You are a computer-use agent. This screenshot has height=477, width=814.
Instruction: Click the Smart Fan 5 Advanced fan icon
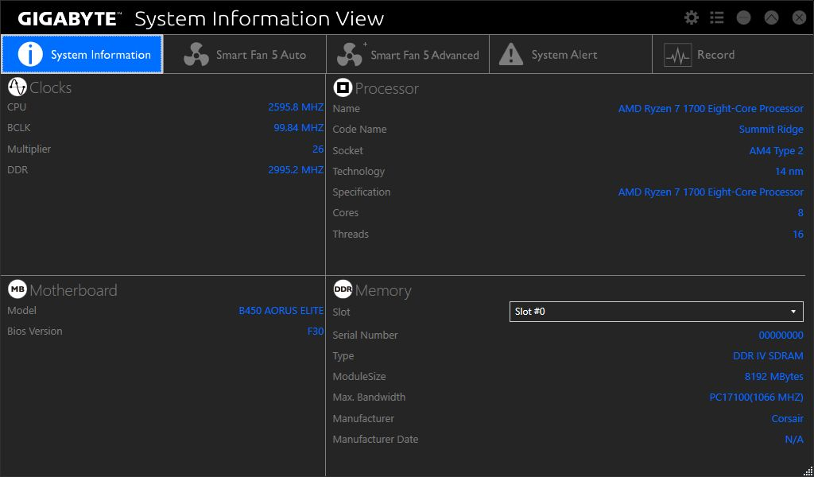350,55
